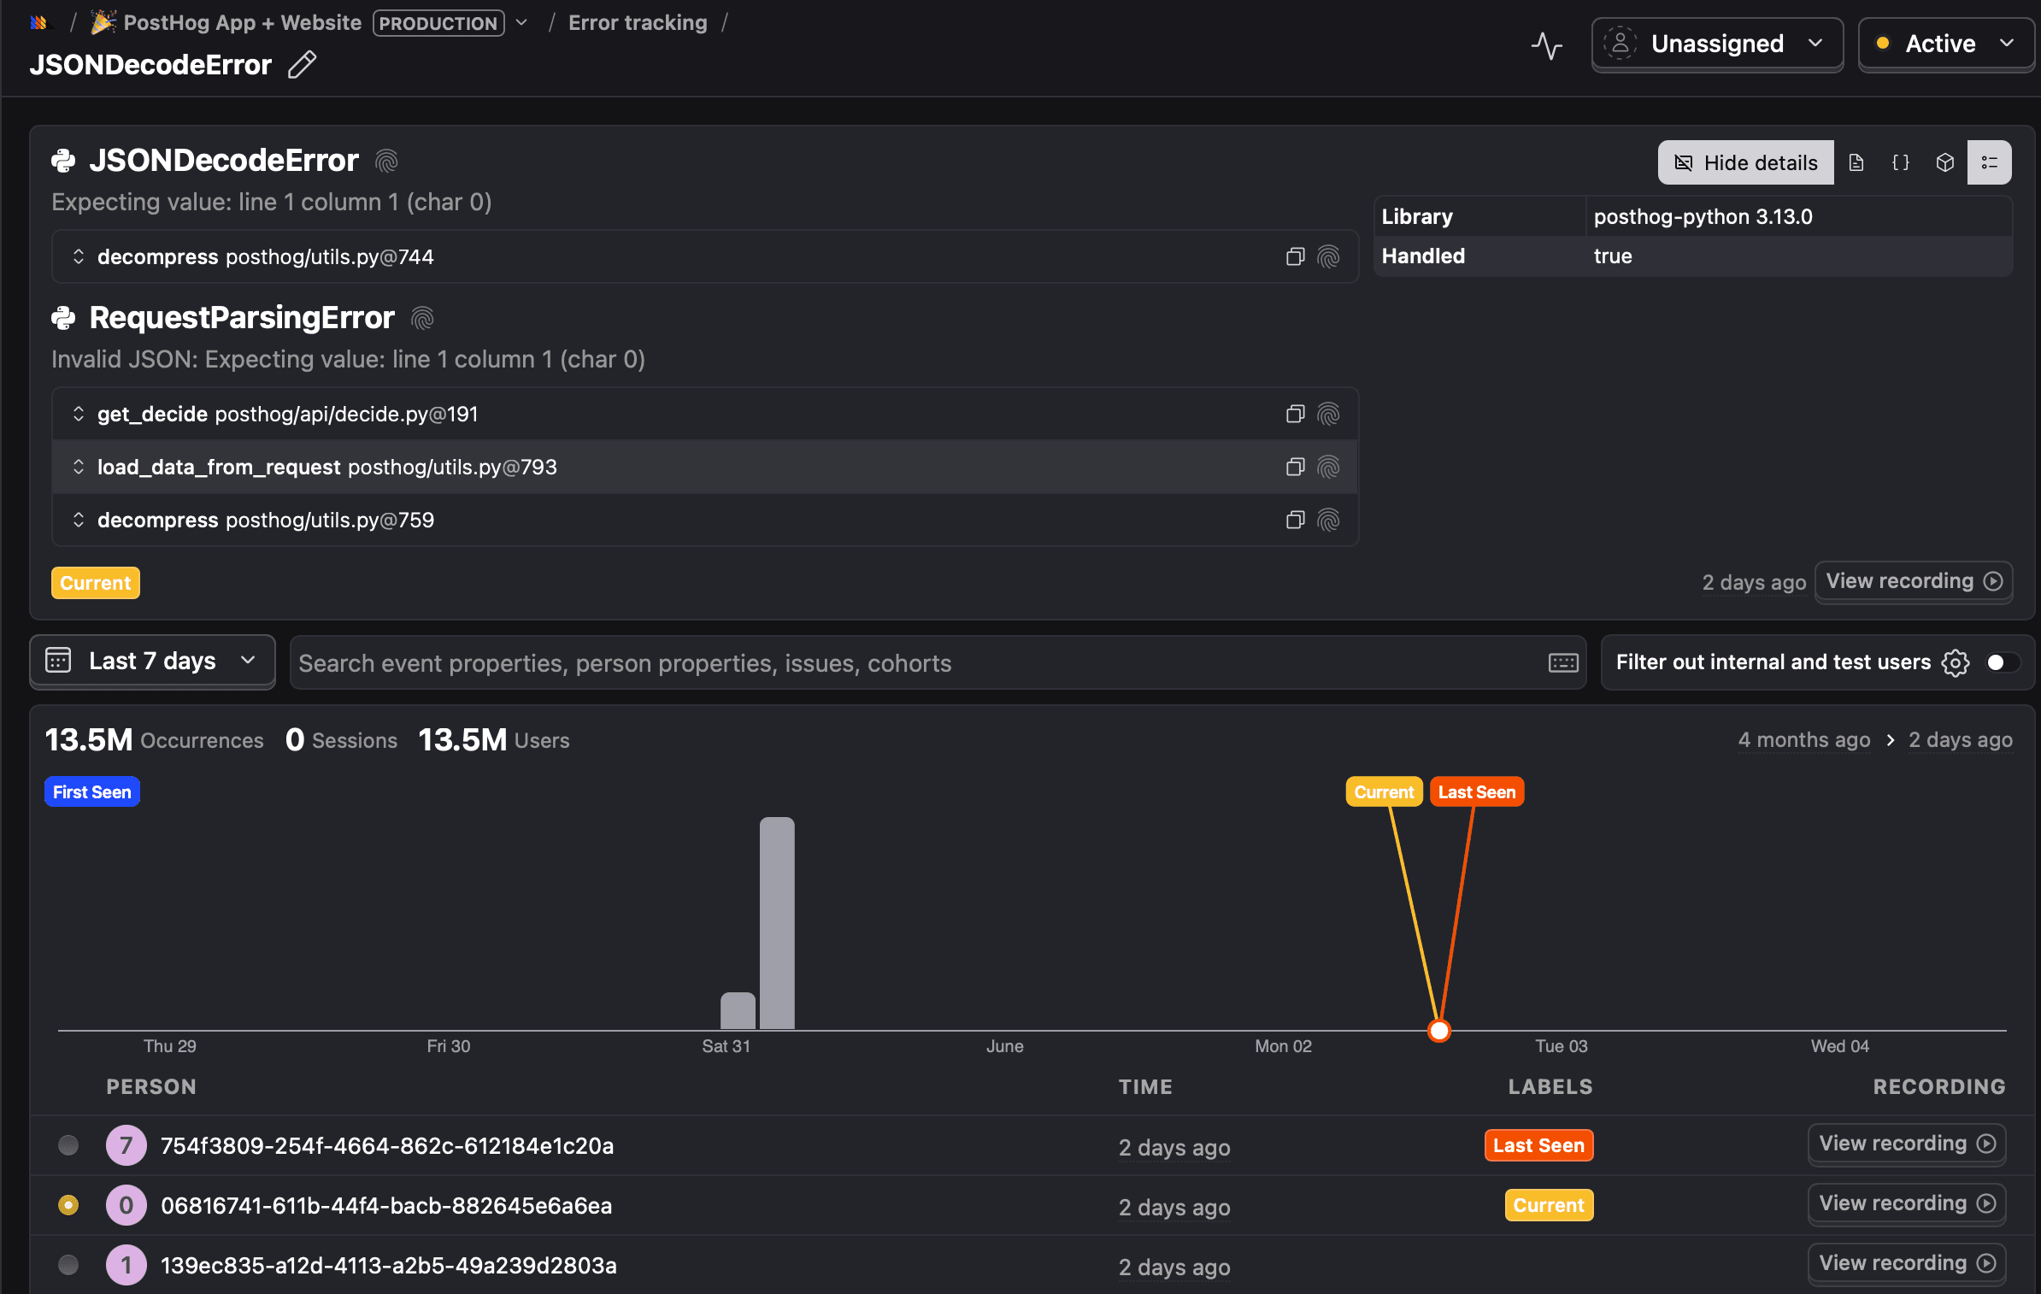The image size is (2041, 1294).
Task: Open person link 139ec835-a12d-4113-a2b5-49a239d2803a
Action: coord(389,1265)
